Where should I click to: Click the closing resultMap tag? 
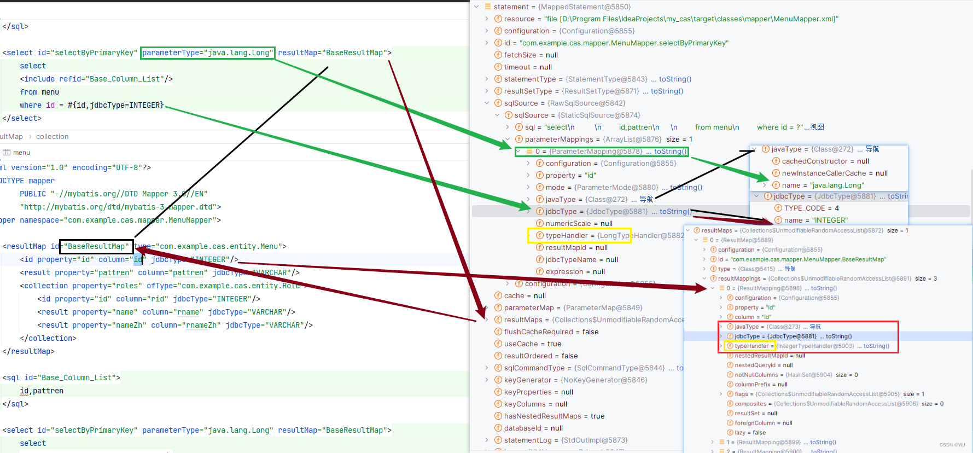(28, 351)
